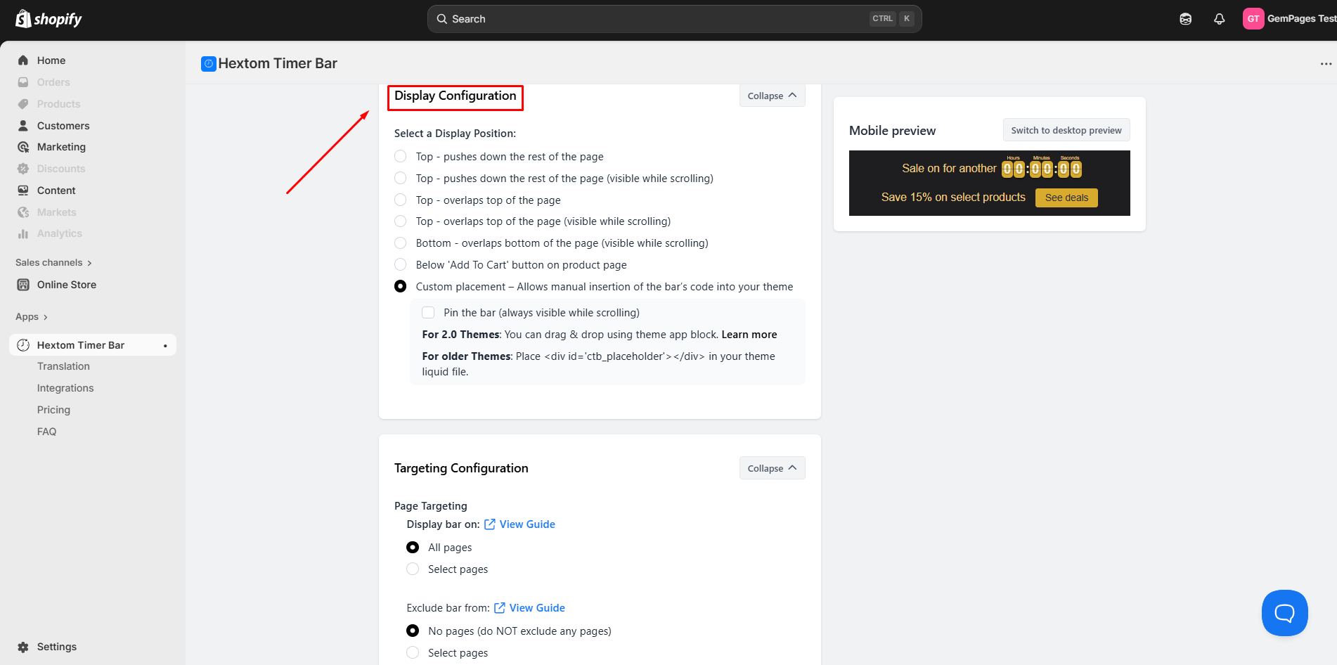This screenshot has height=665, width=1337.
Task: Choose Below 'Add To Cart' button position
Action: point(401,265)
